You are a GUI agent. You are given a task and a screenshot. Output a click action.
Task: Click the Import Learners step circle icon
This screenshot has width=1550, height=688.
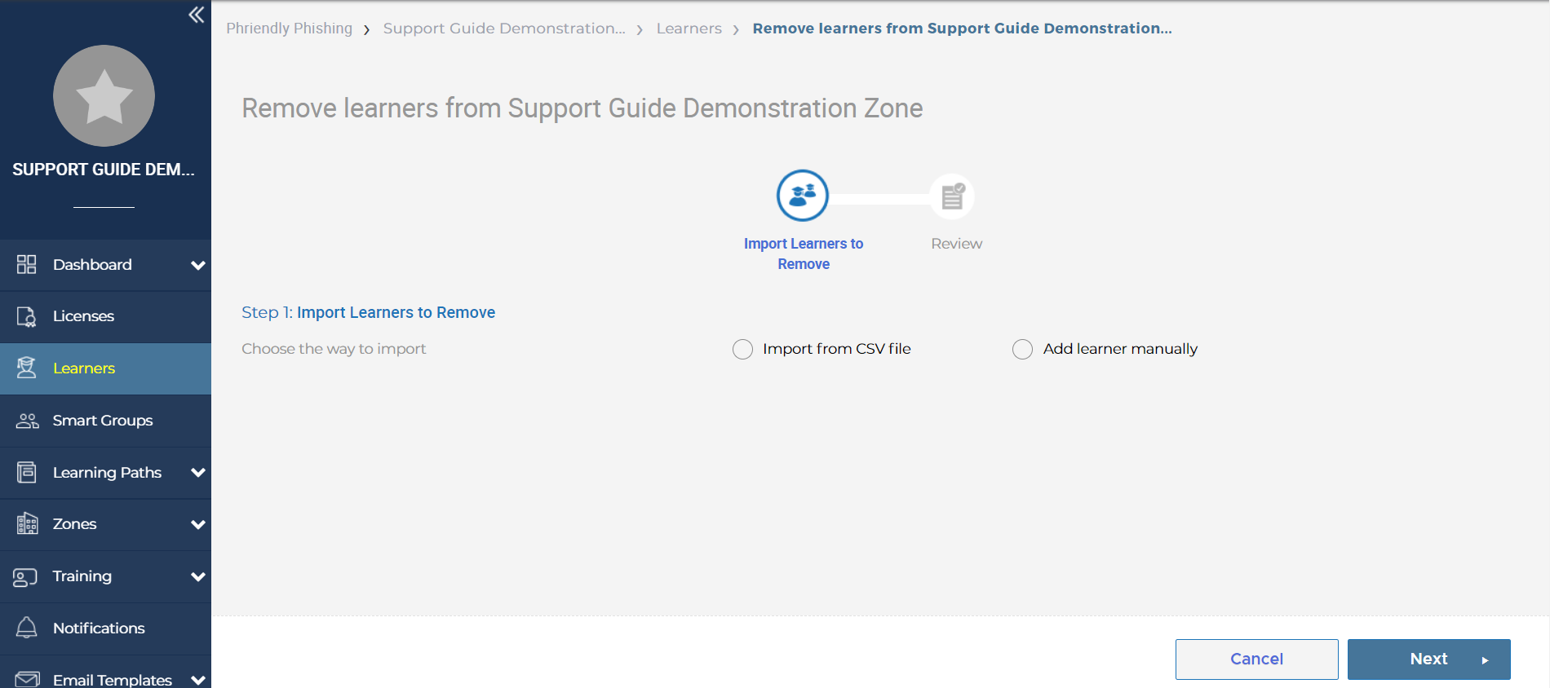803,196
